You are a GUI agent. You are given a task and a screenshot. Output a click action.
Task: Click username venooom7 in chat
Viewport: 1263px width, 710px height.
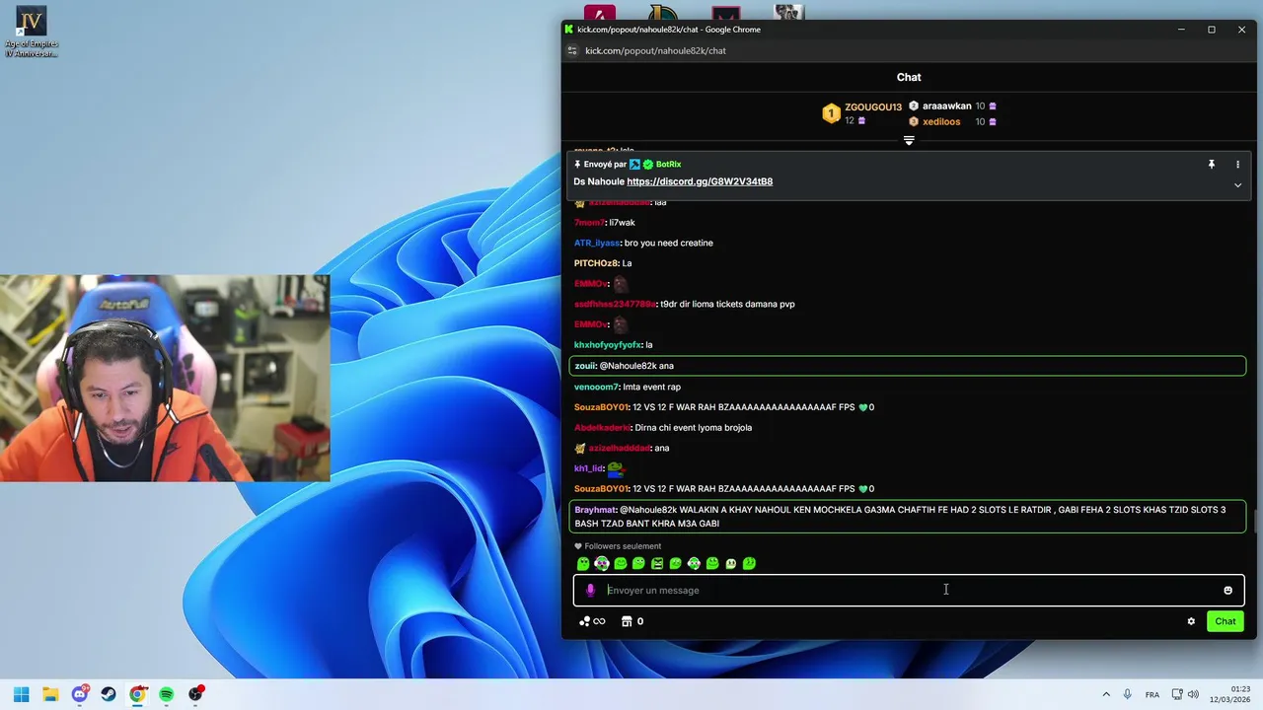(x=596, y=387)
